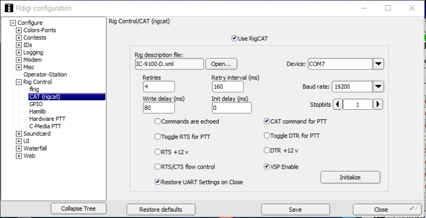Select Hamlib tree item
The height and width of the screenshot is (218, 426).
tap(37, 111)
